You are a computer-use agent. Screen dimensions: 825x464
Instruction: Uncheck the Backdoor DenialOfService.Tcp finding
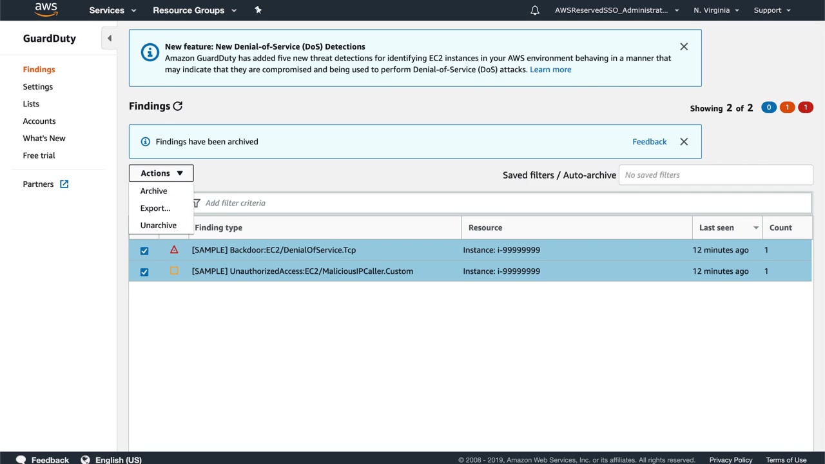click(144, 251)
